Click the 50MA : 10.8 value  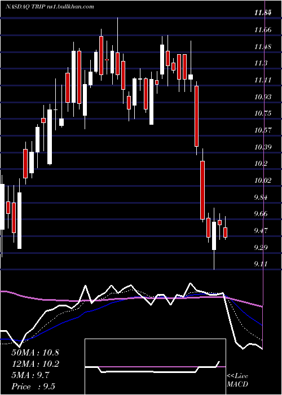tap(35, 353)
